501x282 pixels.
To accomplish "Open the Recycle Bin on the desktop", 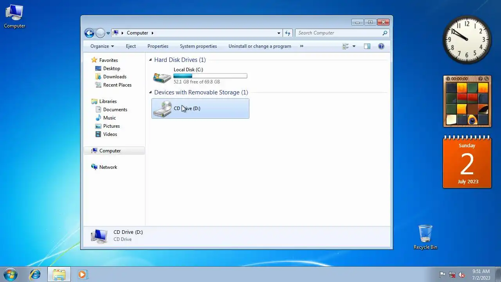I will [425, 237].
